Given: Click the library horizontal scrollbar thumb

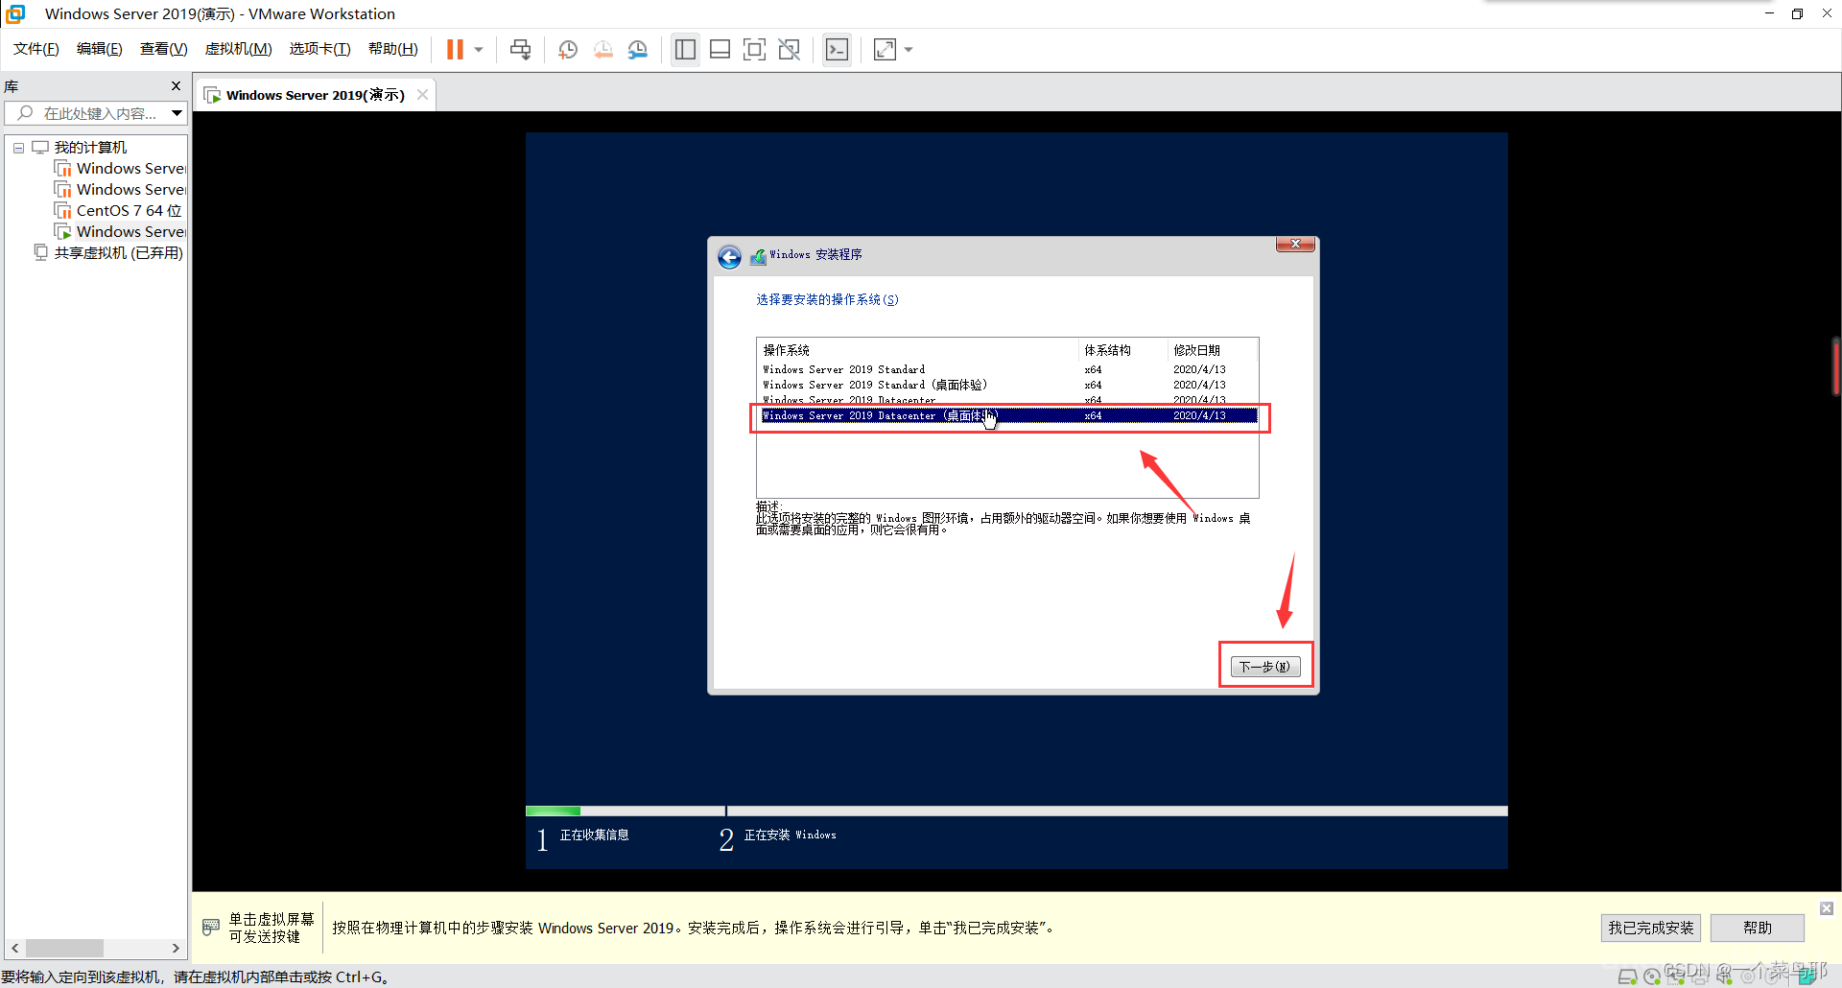Looking at the screenshot, I should click(x=64, y=948).
